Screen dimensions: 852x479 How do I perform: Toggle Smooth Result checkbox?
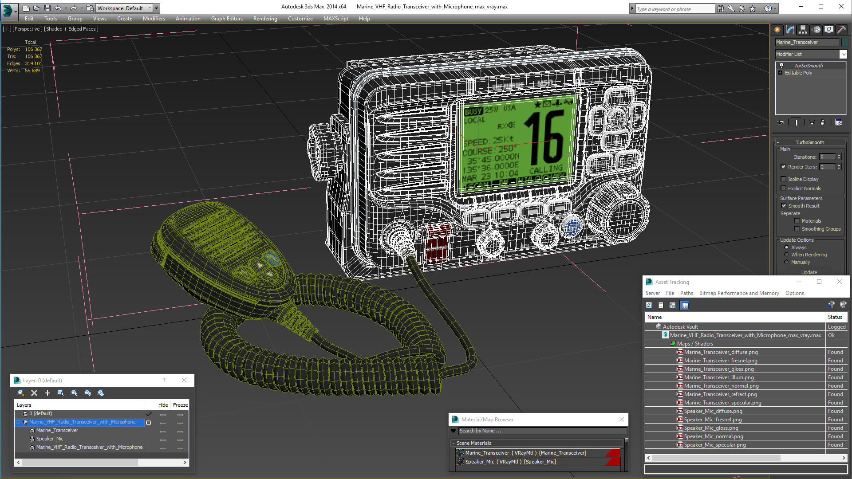(x=784, y=206)
